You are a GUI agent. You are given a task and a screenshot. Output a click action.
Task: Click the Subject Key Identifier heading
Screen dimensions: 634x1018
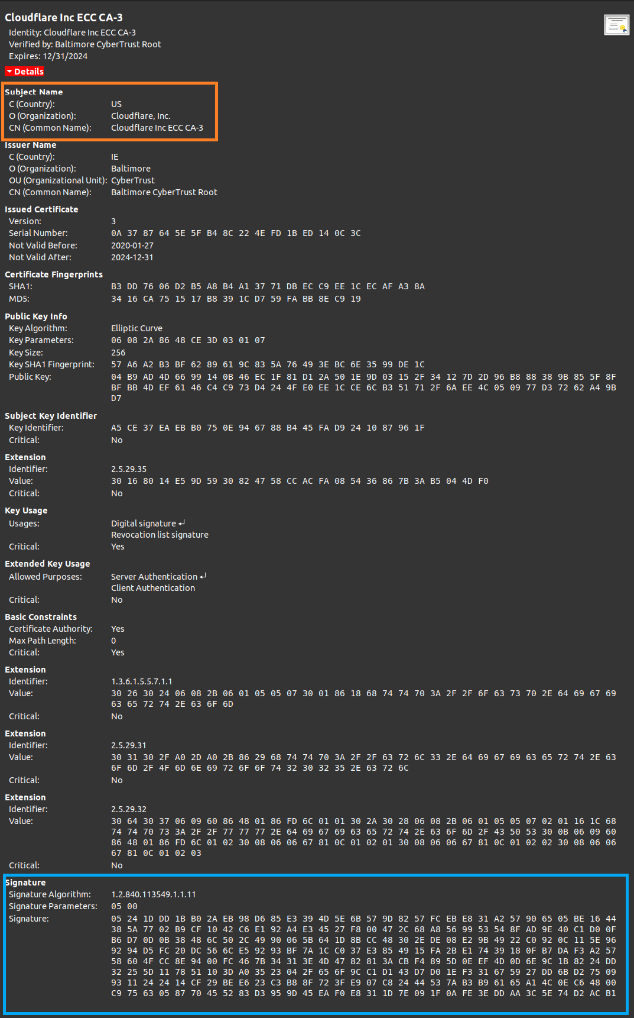click(51, 416)
